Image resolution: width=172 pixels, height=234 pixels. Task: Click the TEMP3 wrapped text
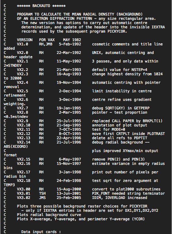(9, 185)
